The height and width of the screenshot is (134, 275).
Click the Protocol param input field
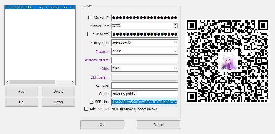coord(145,60)
